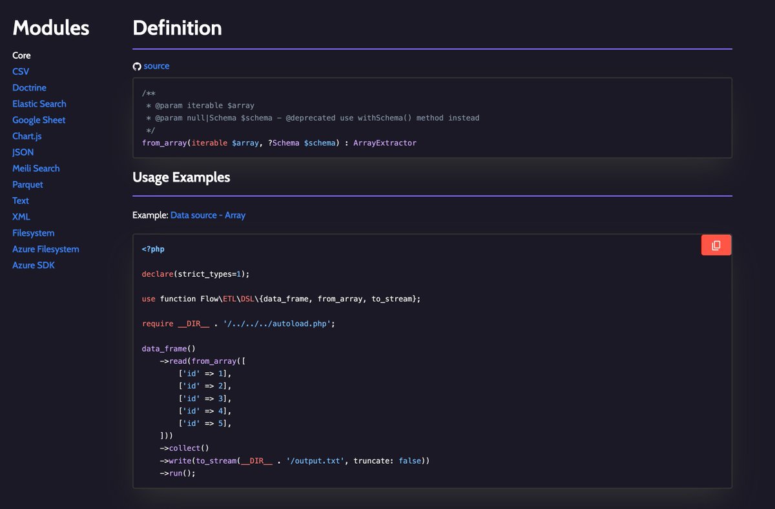Click the ->collect() line

185,448
